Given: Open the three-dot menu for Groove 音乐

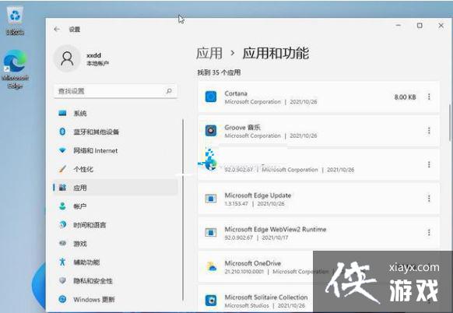Looking at the screenshot, I should point(429,131).
